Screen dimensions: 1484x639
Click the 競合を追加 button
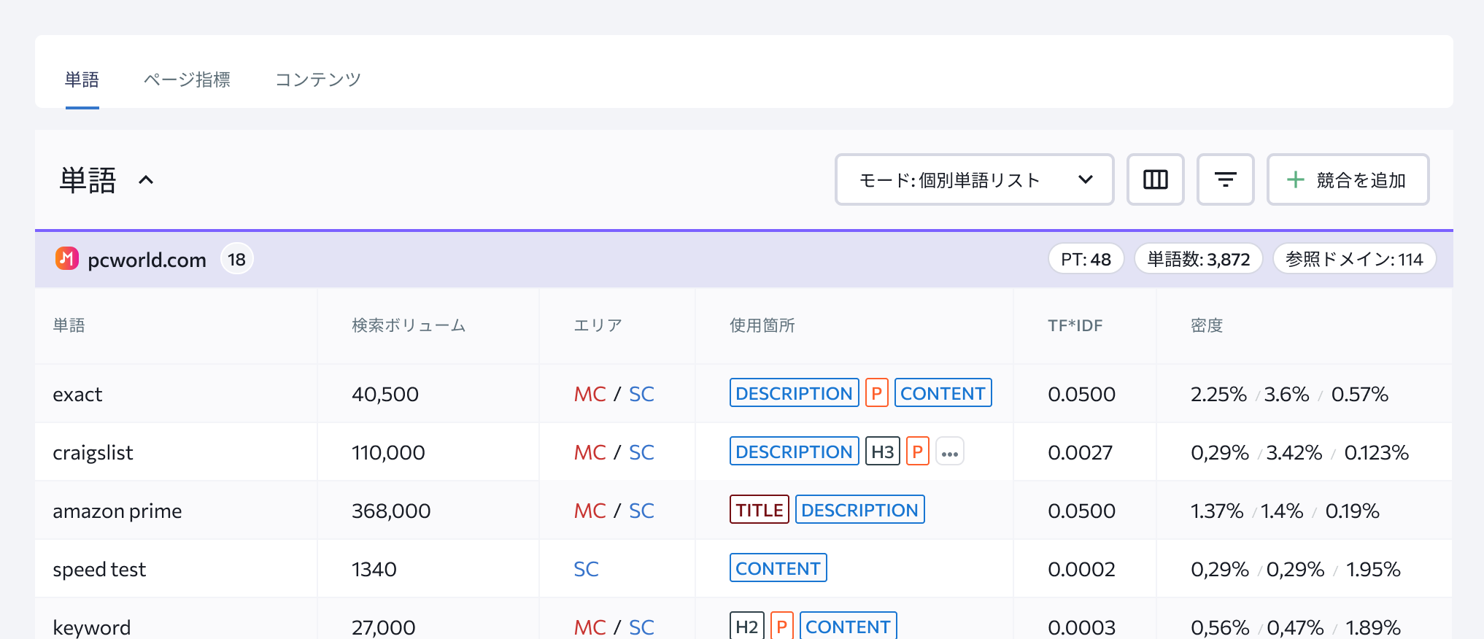tap(1348, 179)
